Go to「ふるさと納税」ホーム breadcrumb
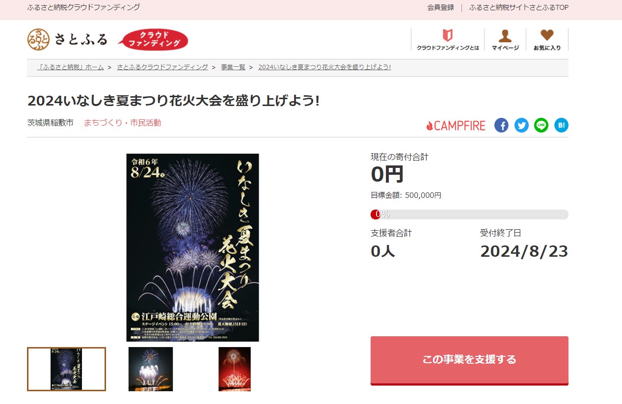622x404 pixels. click(x=71, y=67)
